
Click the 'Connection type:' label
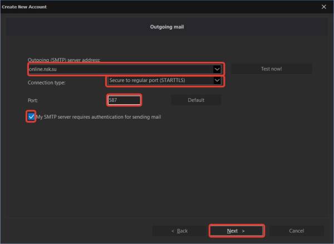(x=46, y=82)
